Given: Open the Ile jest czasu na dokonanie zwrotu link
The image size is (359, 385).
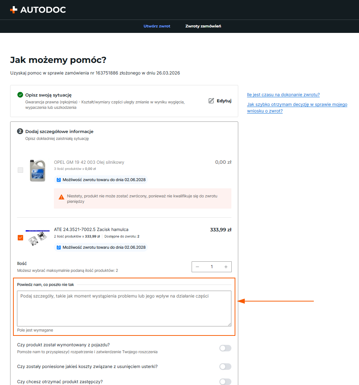Looking at the screenshot, I should coord(283,94).
